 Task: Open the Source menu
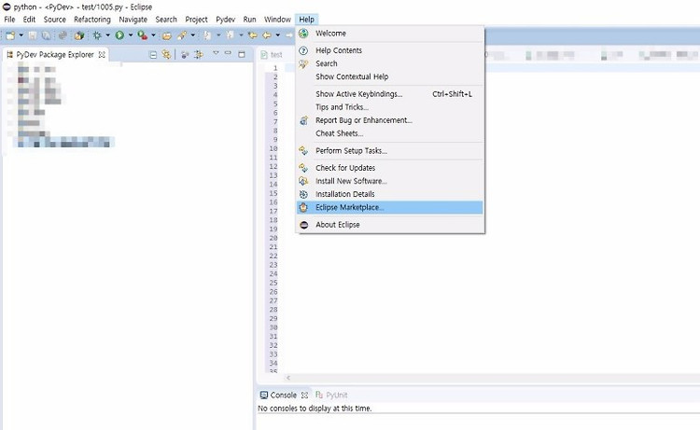coord(54,20)
